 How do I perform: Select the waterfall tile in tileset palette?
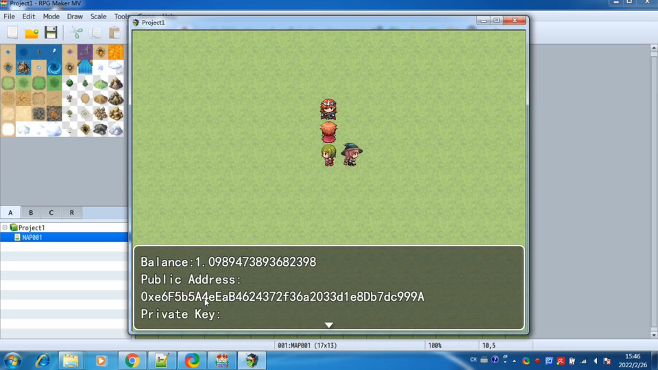[85, 68]
